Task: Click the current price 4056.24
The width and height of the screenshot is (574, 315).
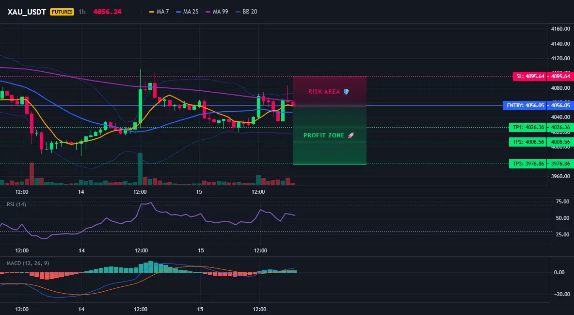Action: coord(107,12)
